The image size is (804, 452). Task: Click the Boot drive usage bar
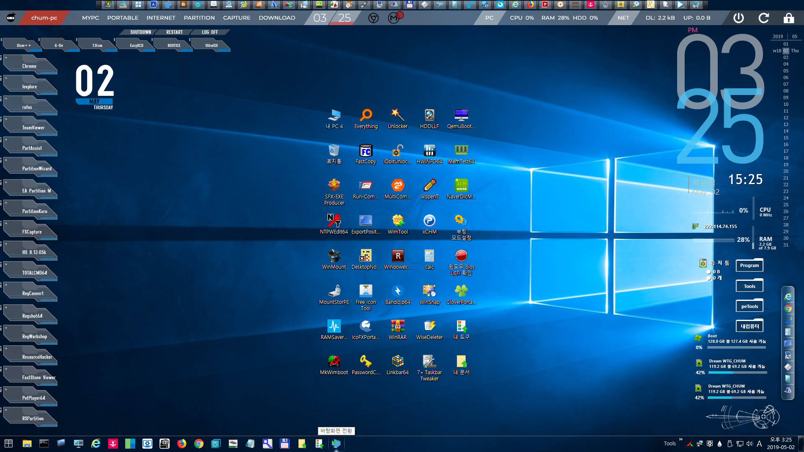click(x=737, y=347)
